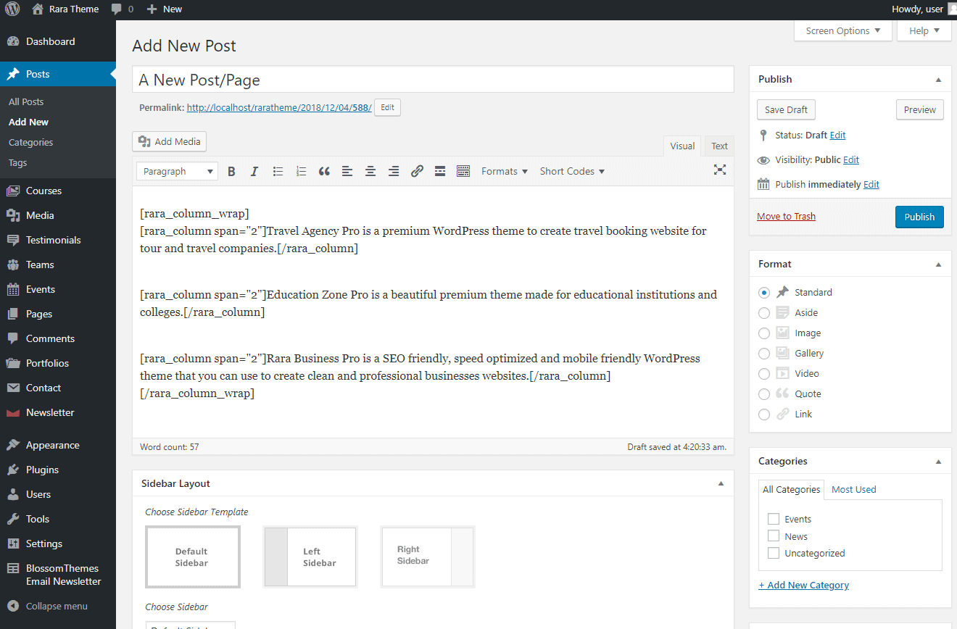
Task: Click the Bold formatting icon
Action: [x=231, y=172]
